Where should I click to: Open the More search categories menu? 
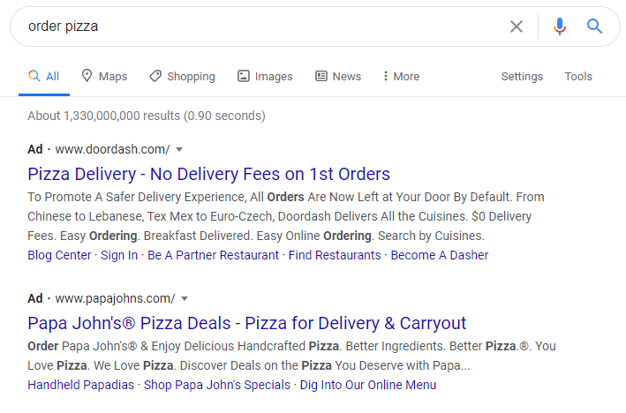coord(401,76)
